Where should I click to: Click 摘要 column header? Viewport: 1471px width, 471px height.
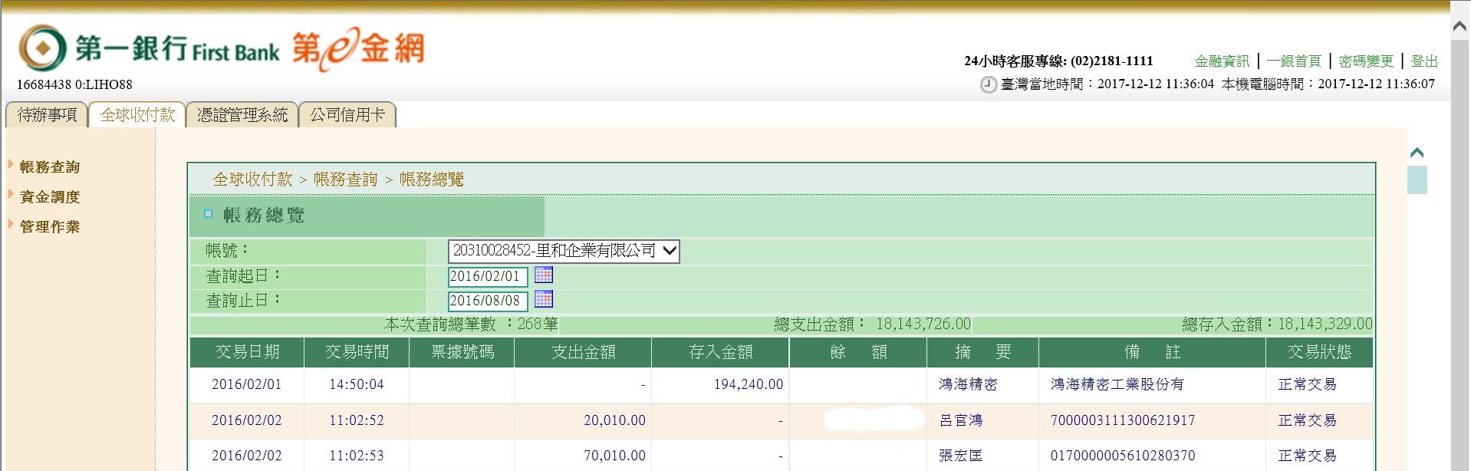point(982,352)
